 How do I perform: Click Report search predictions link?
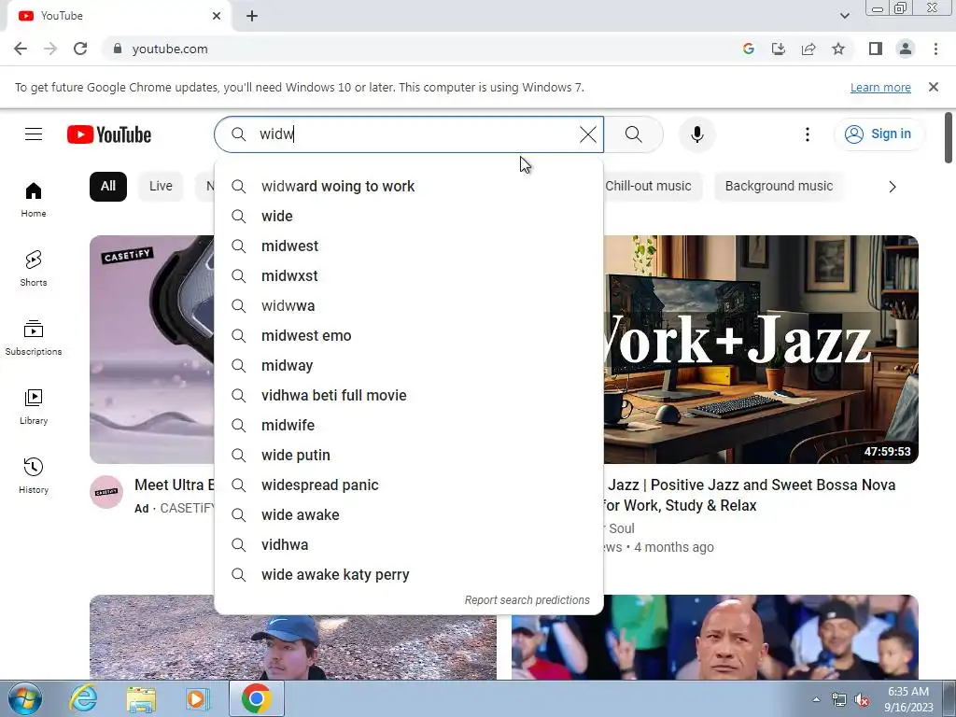point(527,600)
